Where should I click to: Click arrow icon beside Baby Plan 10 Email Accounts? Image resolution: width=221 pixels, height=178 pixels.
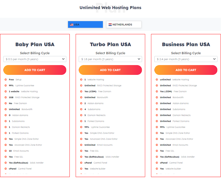click(x=6, y=151)
